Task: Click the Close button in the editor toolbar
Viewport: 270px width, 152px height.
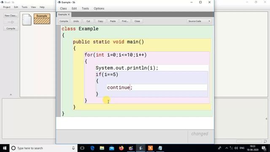Action: [137, 21]
